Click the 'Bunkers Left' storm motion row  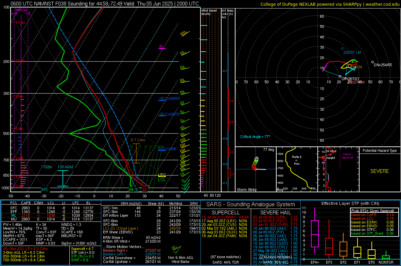132,254
